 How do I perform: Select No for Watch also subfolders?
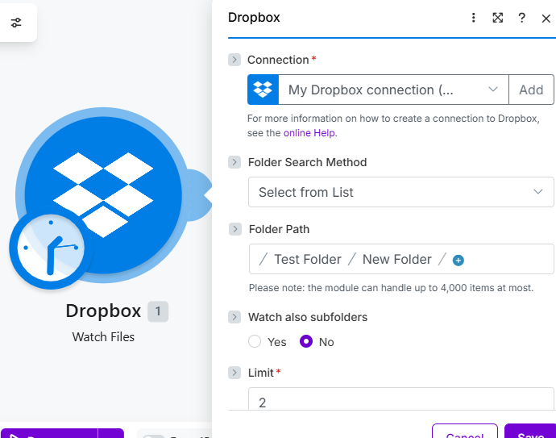pyautogui.click(x=306, y=341)
